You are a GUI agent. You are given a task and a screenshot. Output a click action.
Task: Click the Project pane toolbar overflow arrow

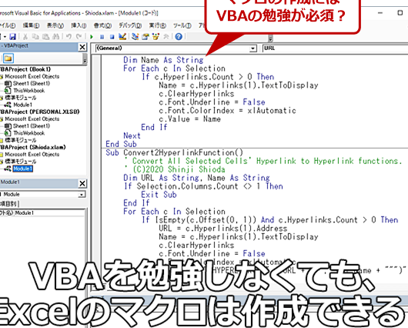pos(85,59)
